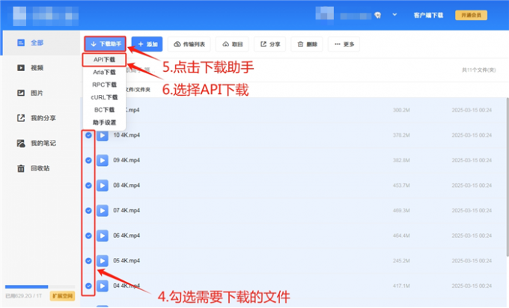Image resolution: width=509 pixels, height=308 pixels.
Task: Expand the account dropdown chevron in header
Action: coord(394,15)
